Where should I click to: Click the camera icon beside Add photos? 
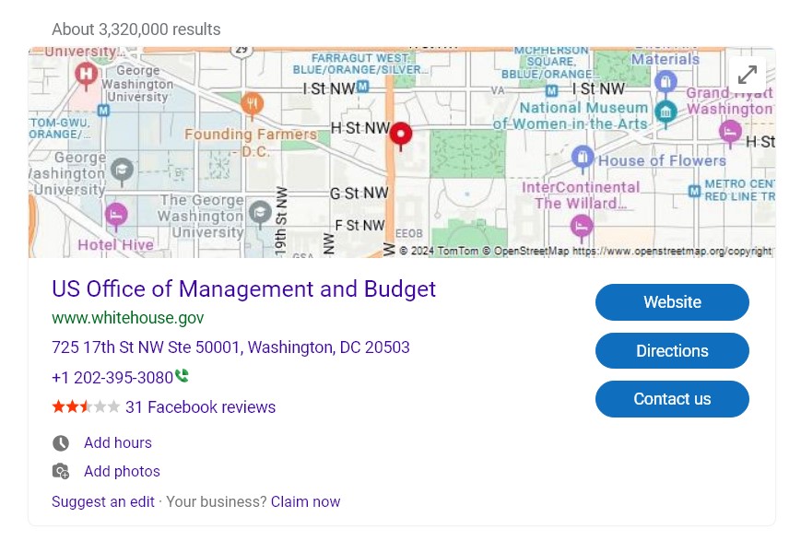pyautogui.click(x=61, y=471)
